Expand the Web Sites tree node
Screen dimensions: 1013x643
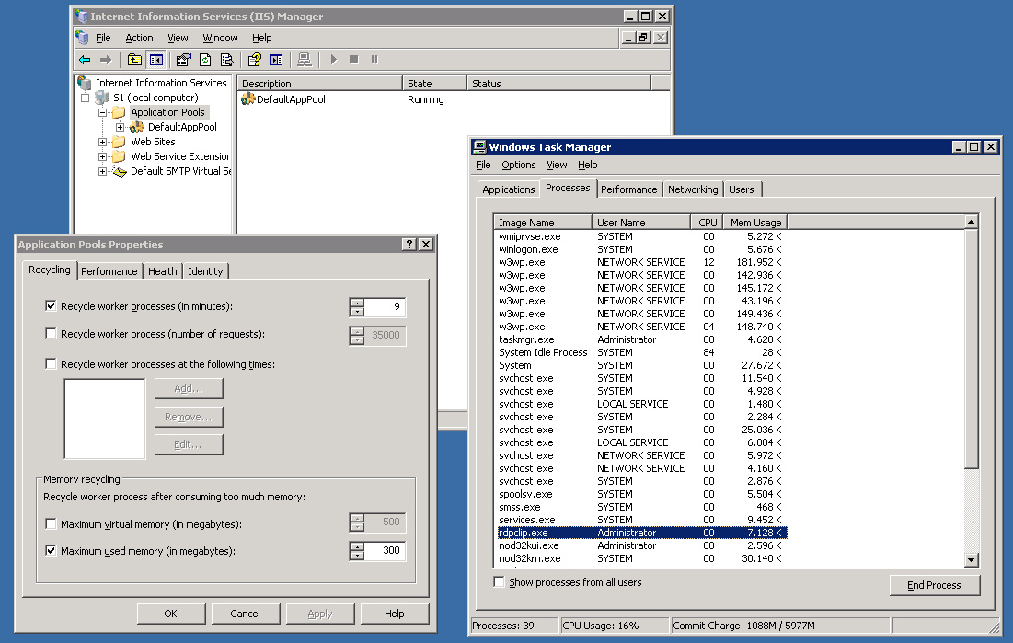pos(102,142)
